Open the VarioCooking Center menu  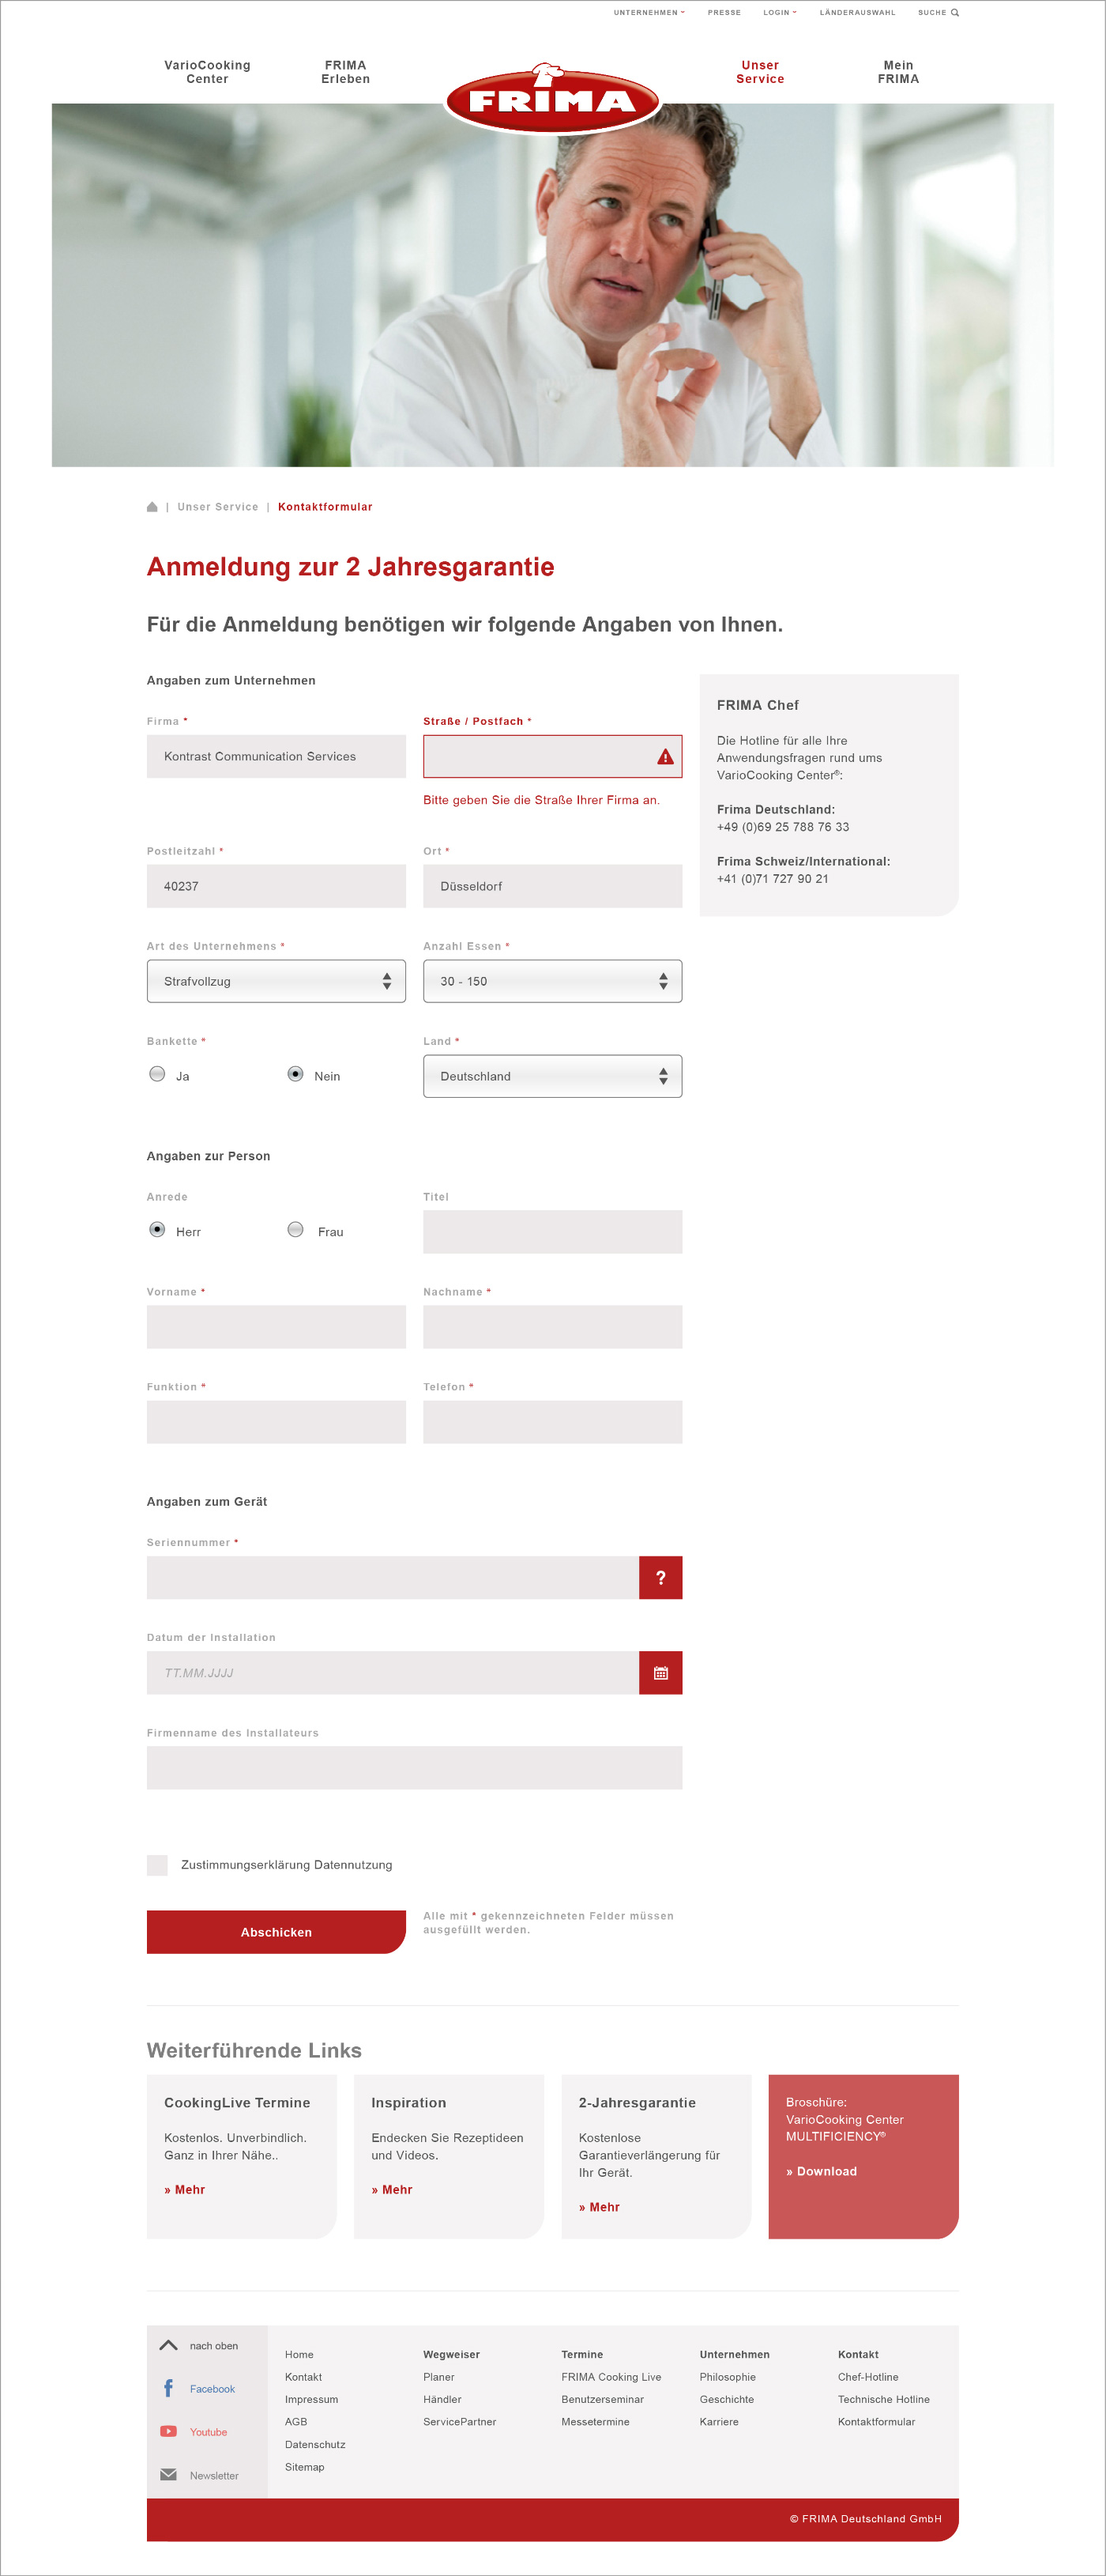click(x=207, y=72)
